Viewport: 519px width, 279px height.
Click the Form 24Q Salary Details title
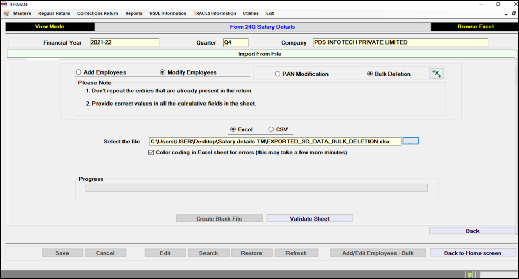point(263,27)
